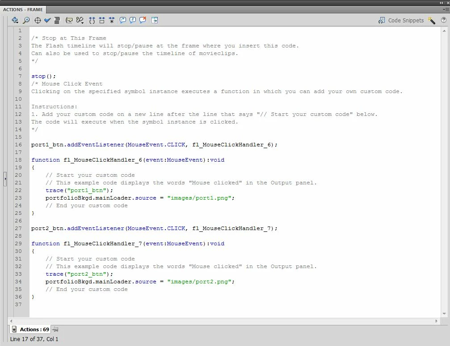Toggle Script Assist with the magic wand
The image size is (450, 346).
(x=432, y=20)
